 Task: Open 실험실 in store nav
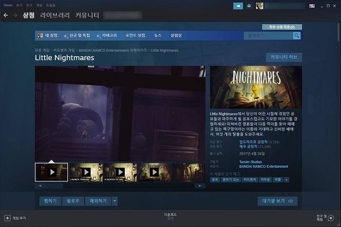pos(176,35)
